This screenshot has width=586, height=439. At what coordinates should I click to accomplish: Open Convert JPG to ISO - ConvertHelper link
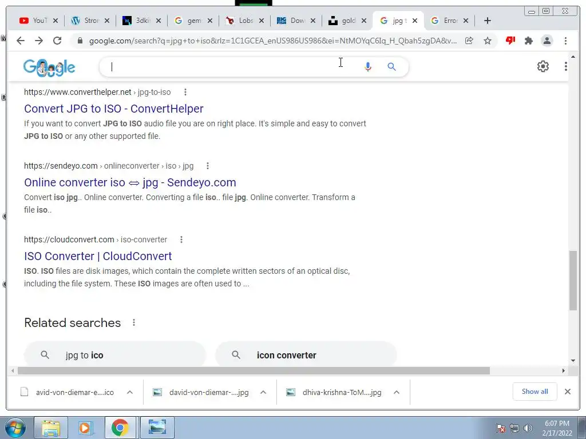pos(114,109)
